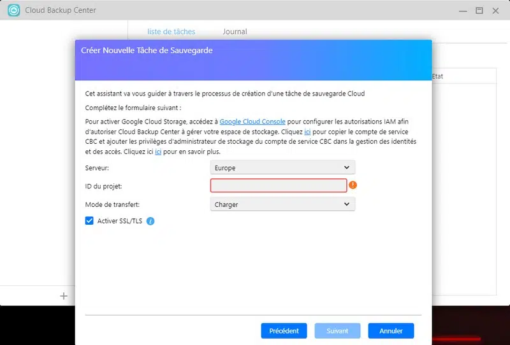Click the ID du projet: label
Image resolution: width=510 pixels, height=345 pixels.
103,187
